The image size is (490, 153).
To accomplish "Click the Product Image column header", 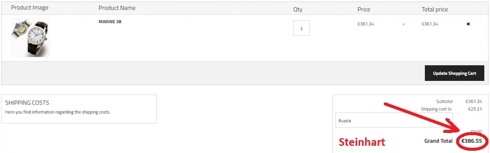I will 30,8.
